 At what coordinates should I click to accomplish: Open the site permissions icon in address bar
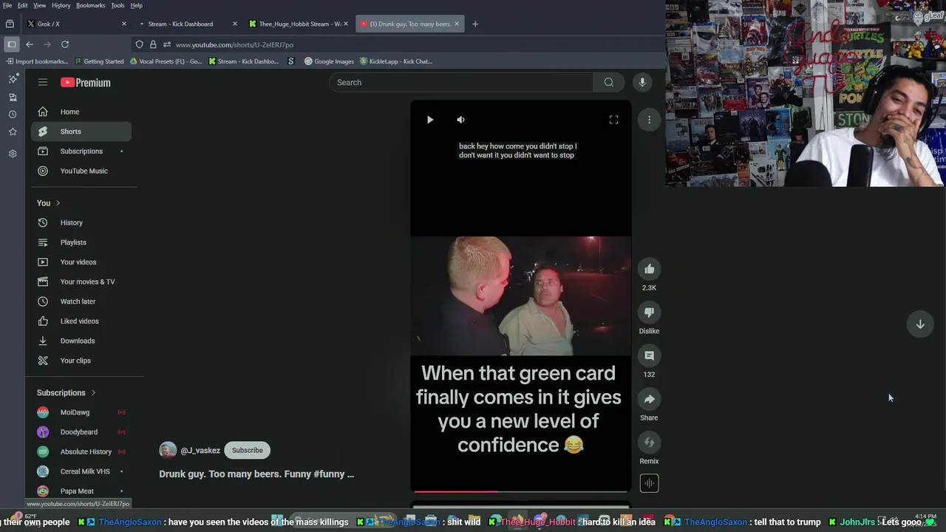click(166, 44)
